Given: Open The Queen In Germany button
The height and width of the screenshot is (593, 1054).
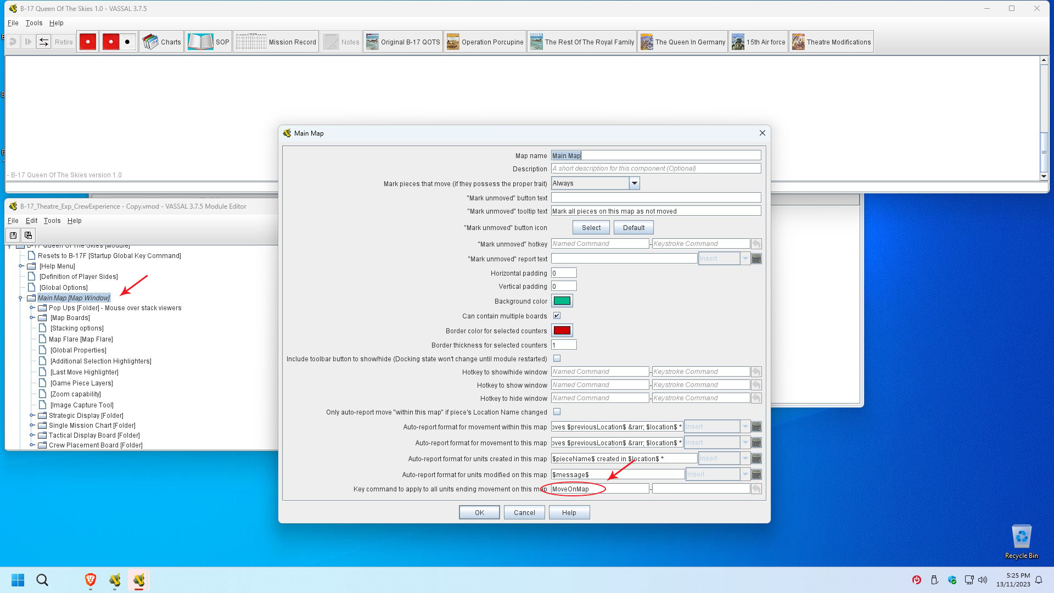Looking at the screenshot, I should pos(683,42).
